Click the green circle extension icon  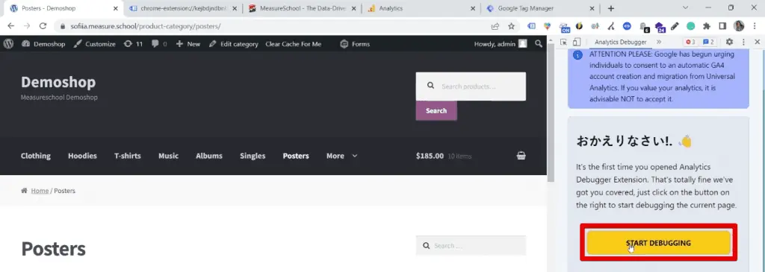pyautogui.click(x=691, y=26)
